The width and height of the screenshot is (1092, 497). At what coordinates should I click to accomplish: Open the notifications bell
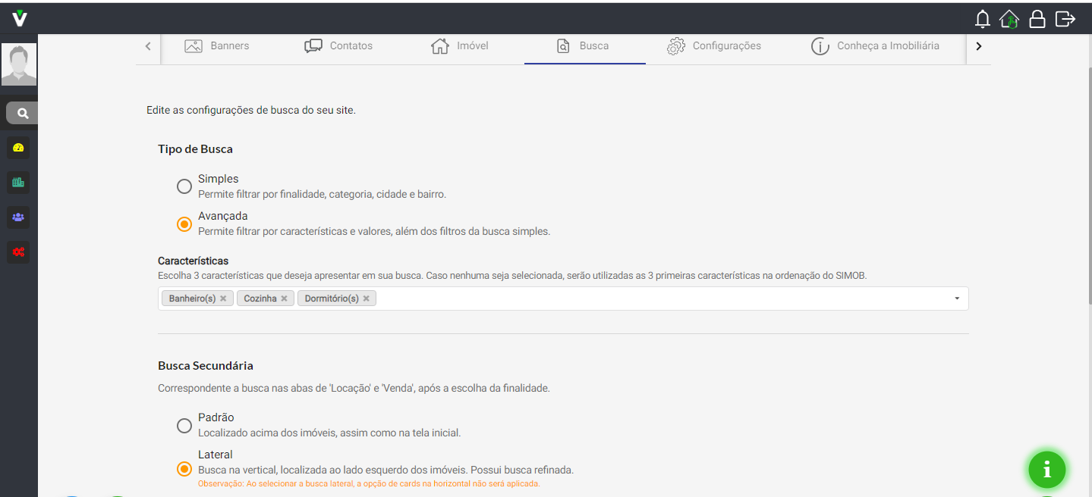coord(983,19)
